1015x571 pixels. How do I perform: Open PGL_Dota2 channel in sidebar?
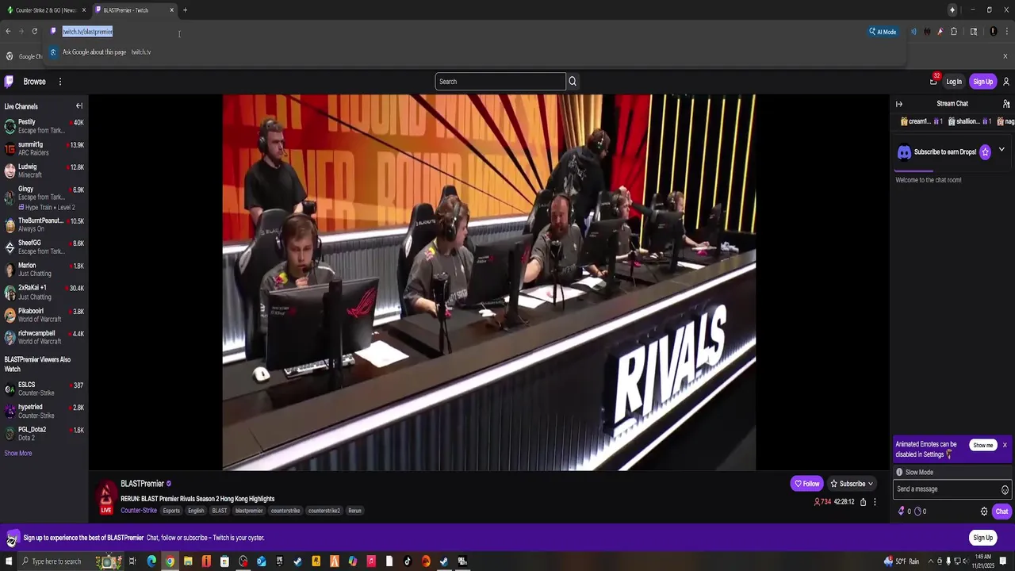(x=44, y=434)
